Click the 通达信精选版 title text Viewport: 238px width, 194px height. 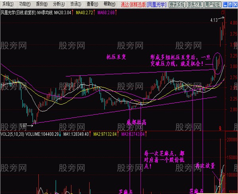[133, 5]
